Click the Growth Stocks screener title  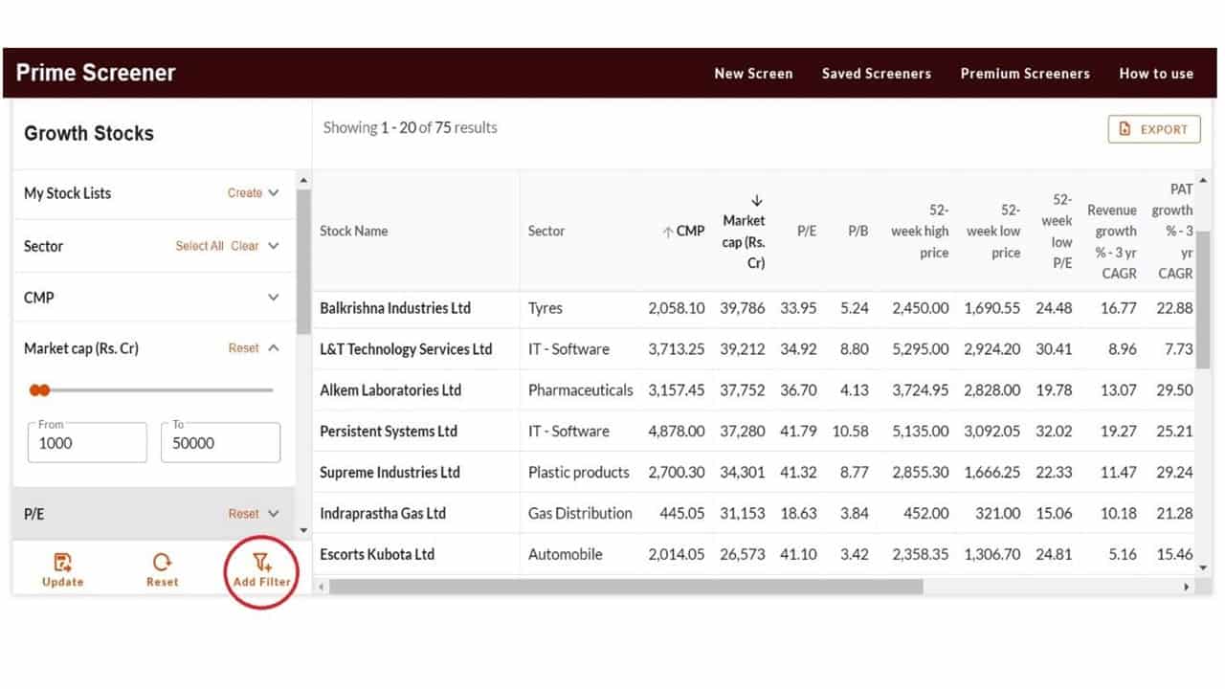(89, 133)
